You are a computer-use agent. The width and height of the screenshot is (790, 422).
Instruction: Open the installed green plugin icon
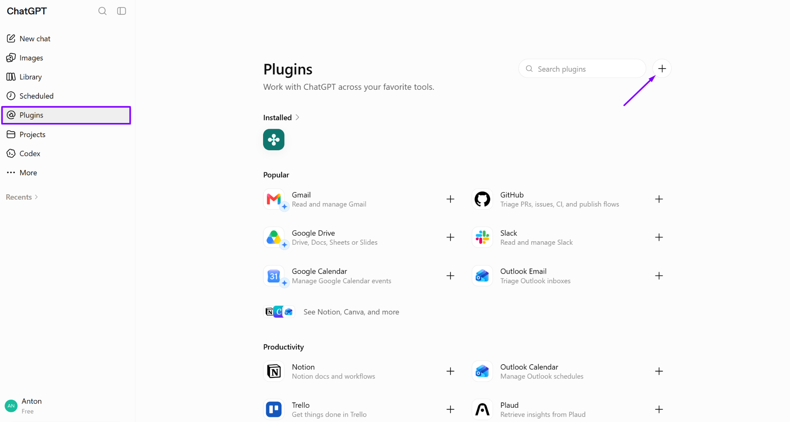[x=274, y=140]
